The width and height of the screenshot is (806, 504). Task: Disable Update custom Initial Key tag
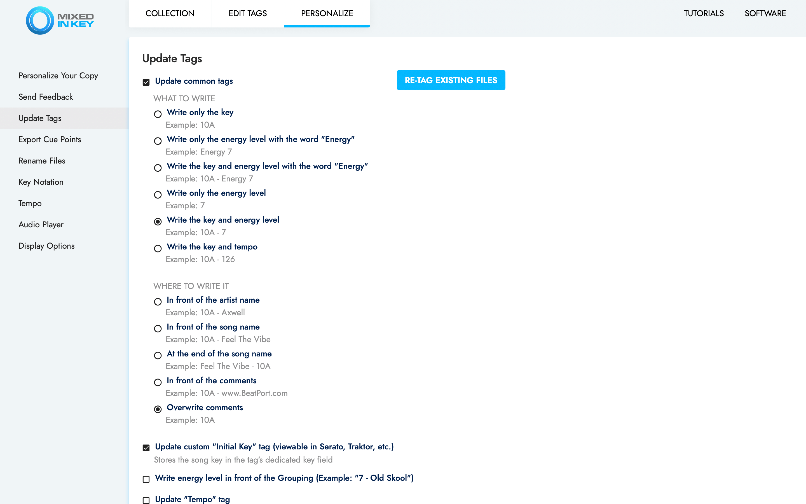pos(146,448)
